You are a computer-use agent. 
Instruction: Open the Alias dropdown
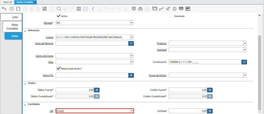point(132,62)
